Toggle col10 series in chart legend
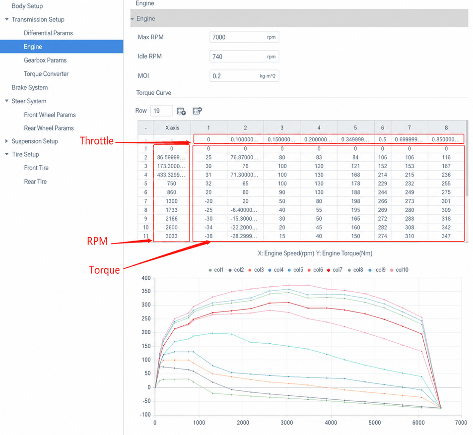 (x=399, y=270)
